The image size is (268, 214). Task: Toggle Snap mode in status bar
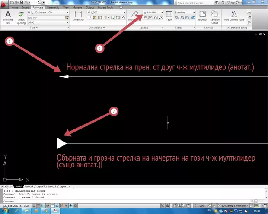click(x=34, y=205)
